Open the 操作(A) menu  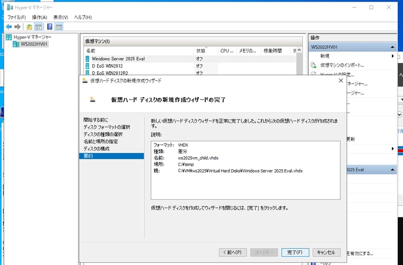(x=40, y=17)
